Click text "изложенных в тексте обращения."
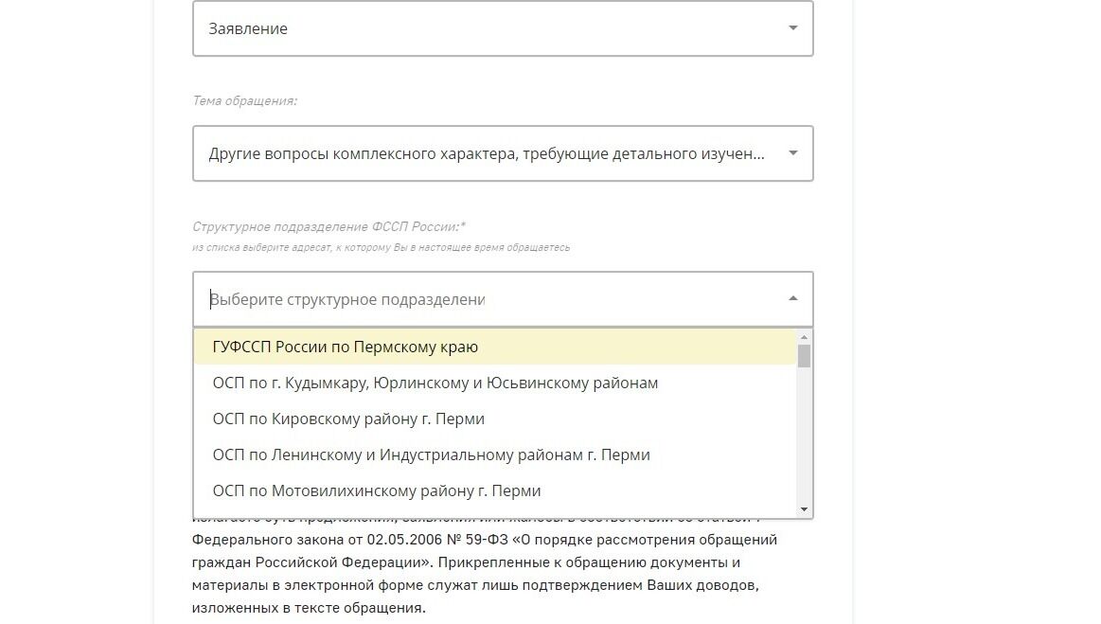Image resolution: width=1101 pixels, height=624 pixels. [x=309, y=608]
